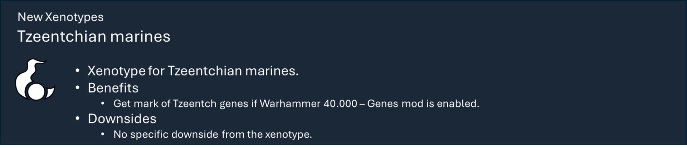
Task: Select the "New Xenotypes" section header
Action: pos(60,17)
